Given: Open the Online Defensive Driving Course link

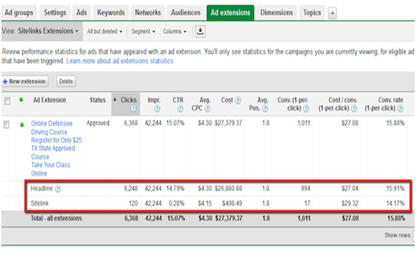Looking at the screenshot, I should (52, 128).
